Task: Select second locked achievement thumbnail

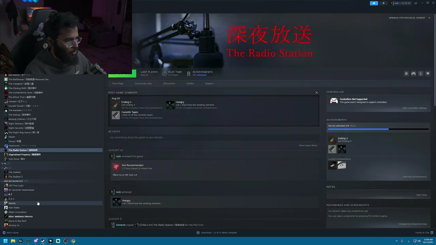Action: tap(342, 165)
